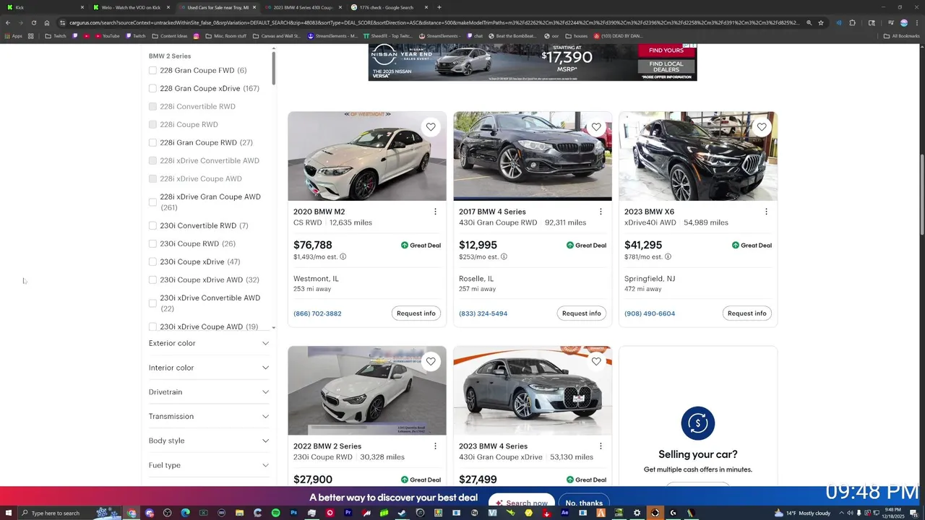Check the 228 Gran Coupe xDrive option
925x520 pixels.
(x=152, y=89)
